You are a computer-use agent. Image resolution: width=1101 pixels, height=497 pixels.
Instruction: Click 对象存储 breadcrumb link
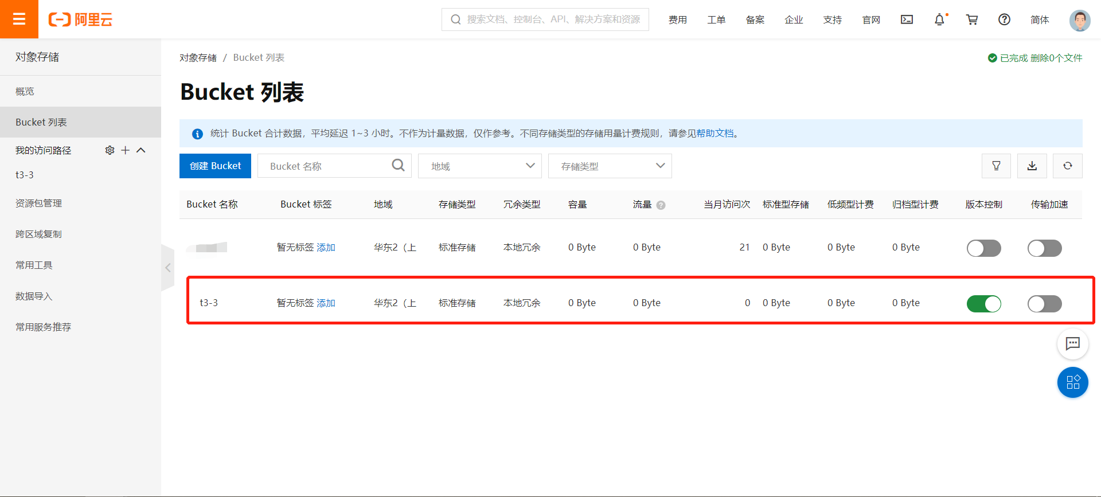pos(198,57)
